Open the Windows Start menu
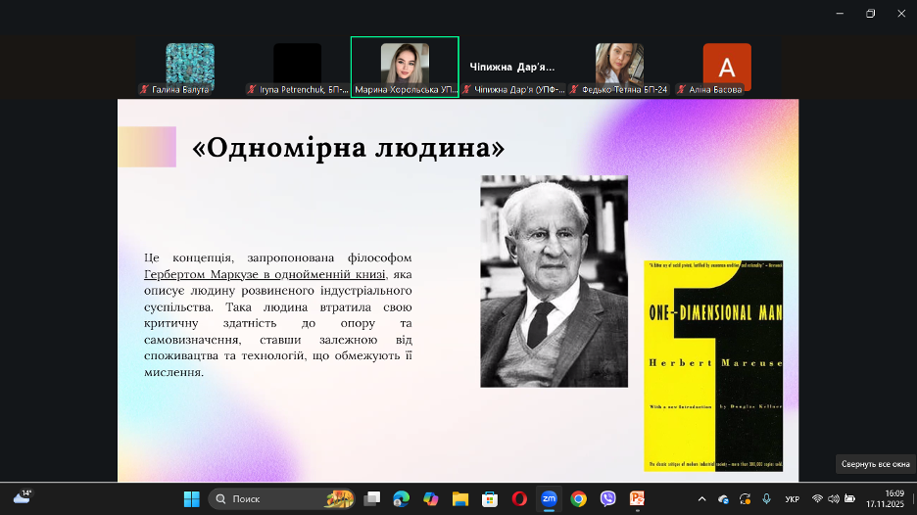This screenshot has height=515, width=917. 192,498
